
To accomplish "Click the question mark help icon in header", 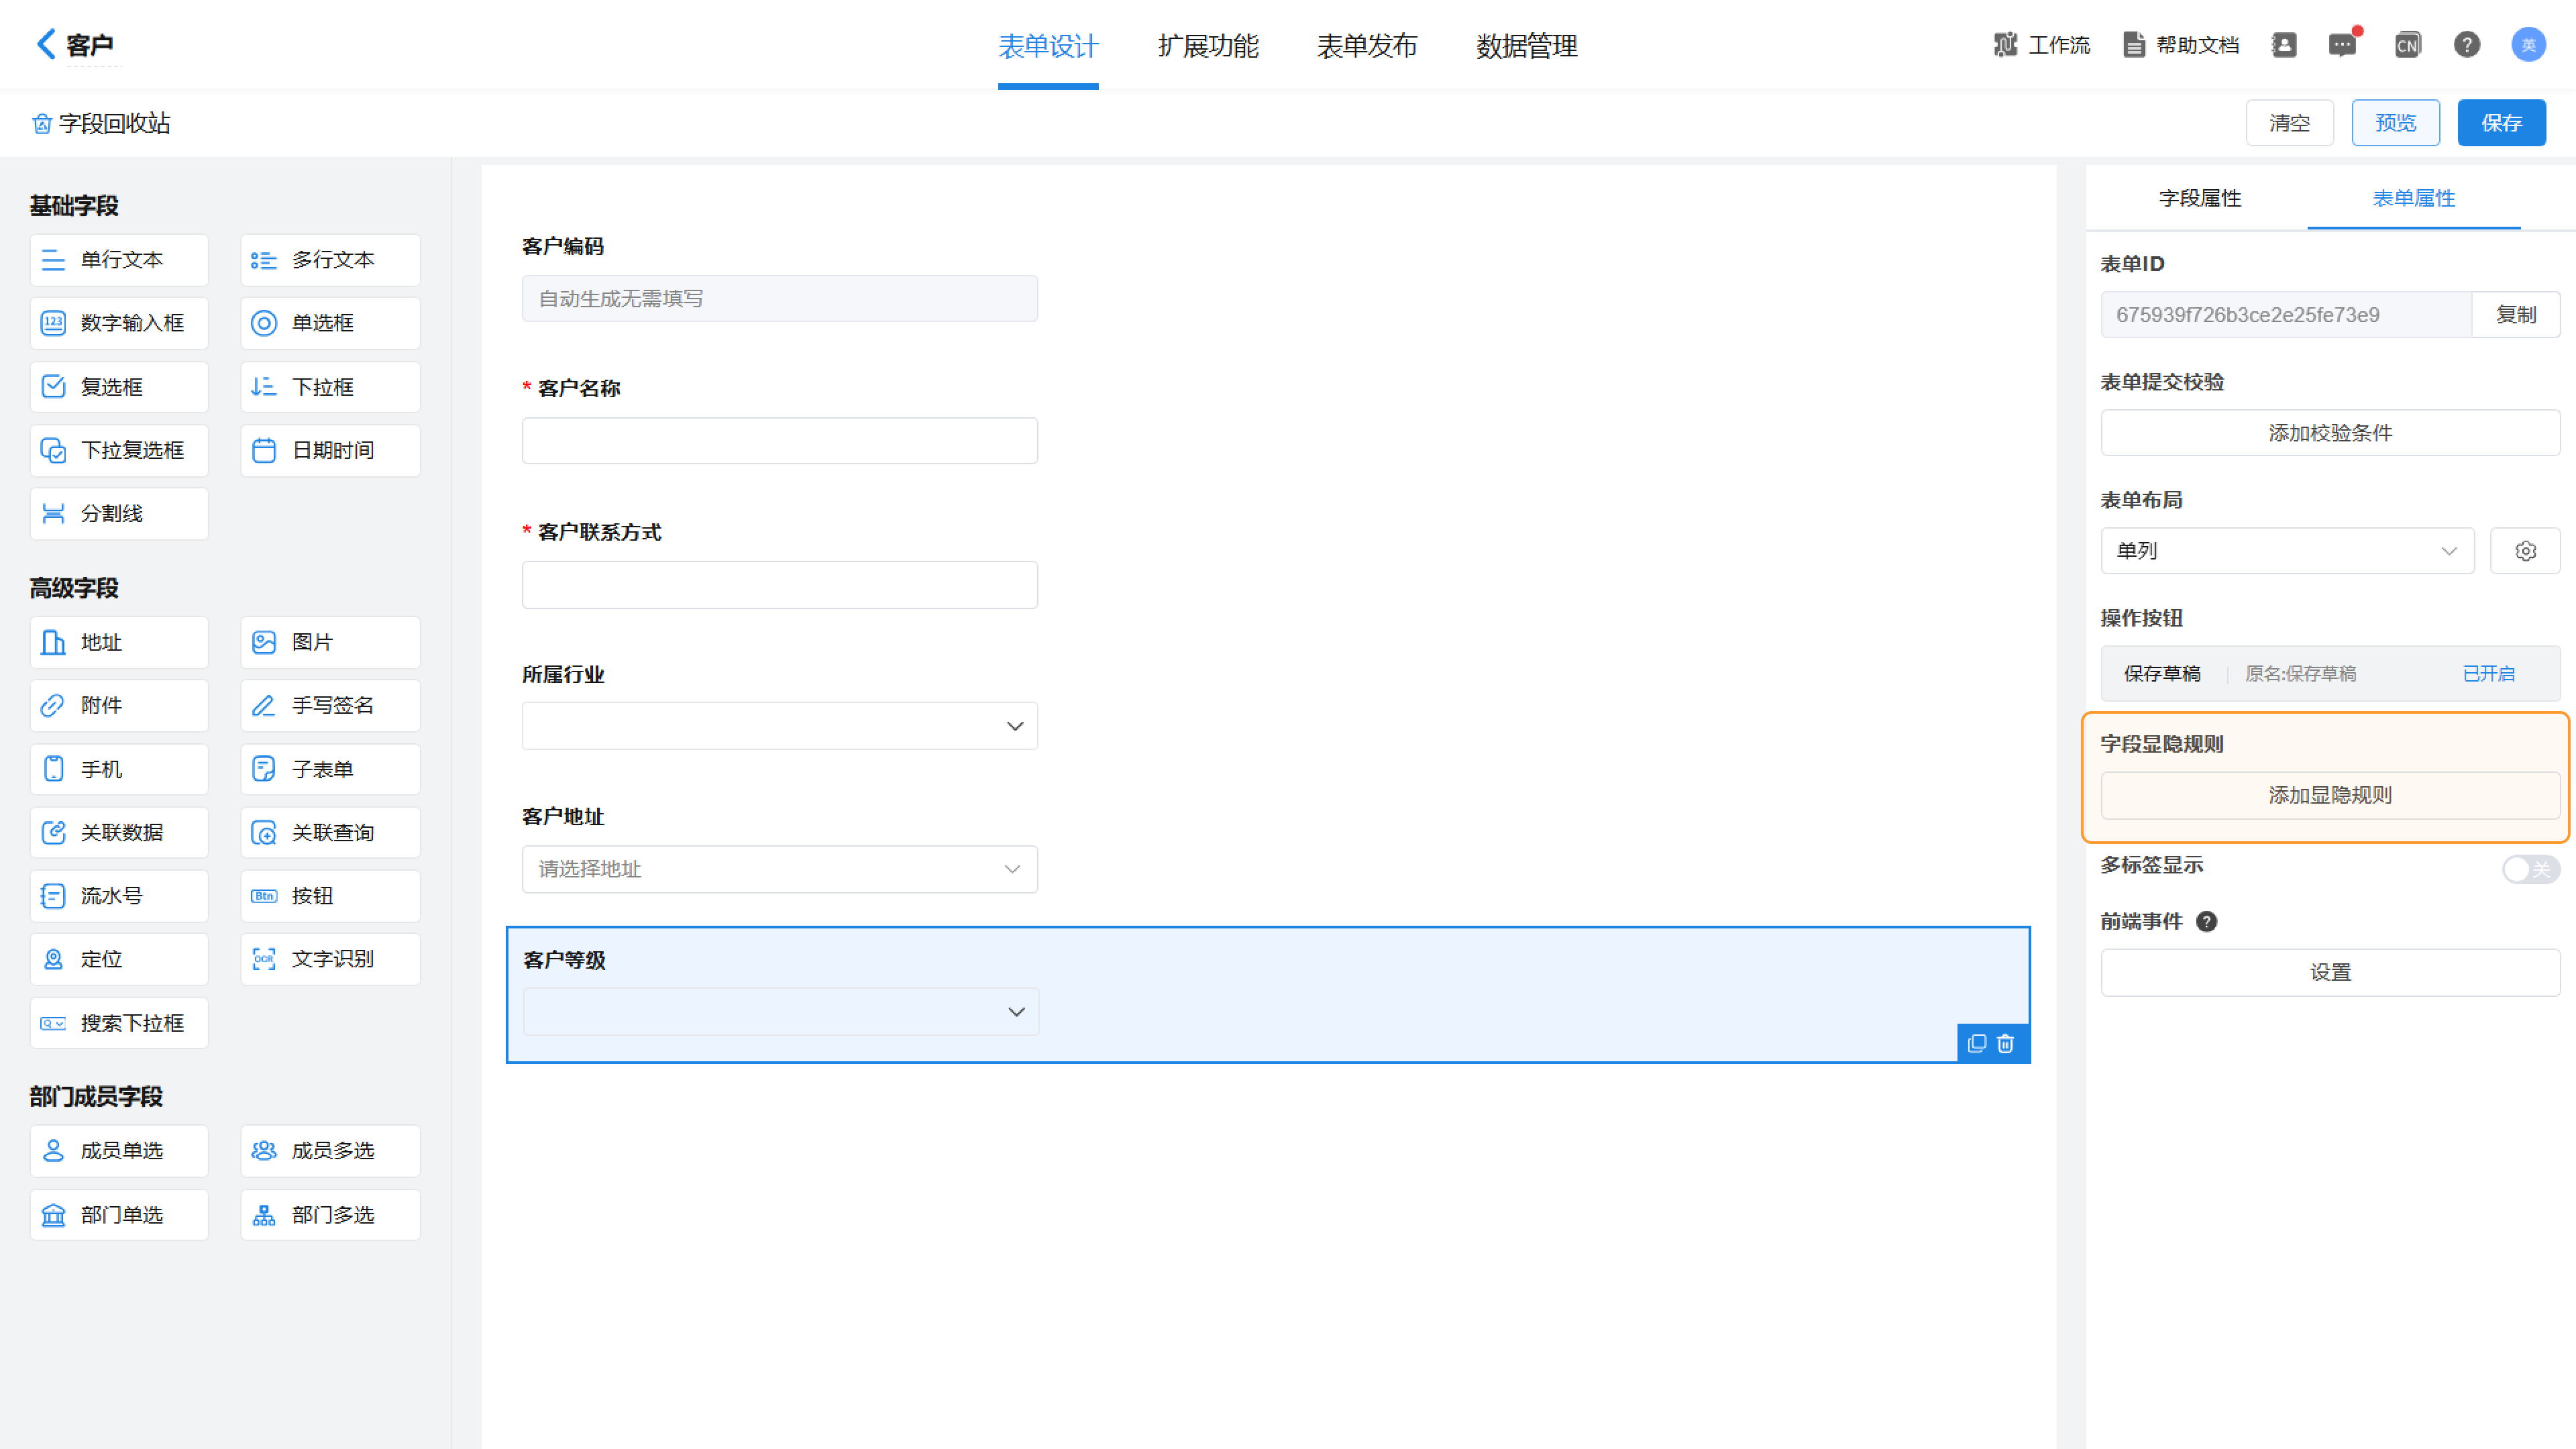I will (x=2467, y=45).
